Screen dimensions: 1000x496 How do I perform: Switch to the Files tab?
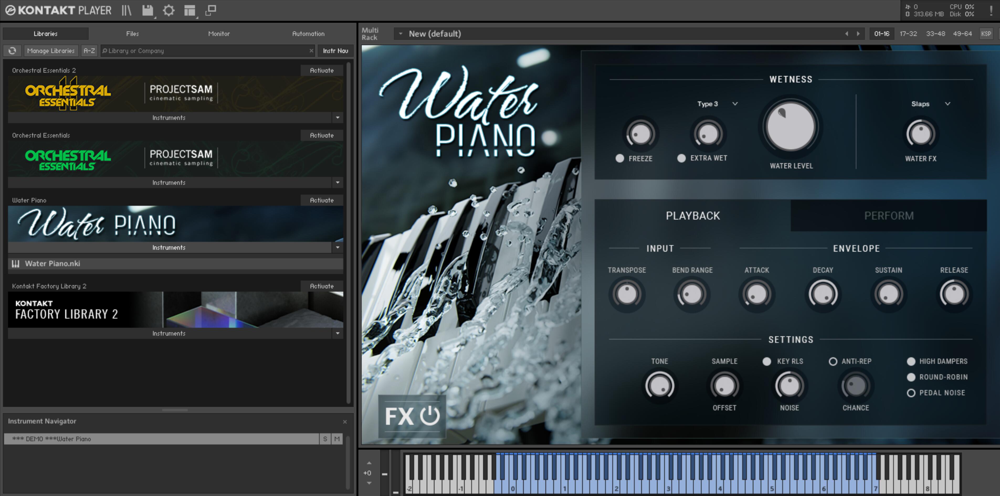[x=132, y=34]
